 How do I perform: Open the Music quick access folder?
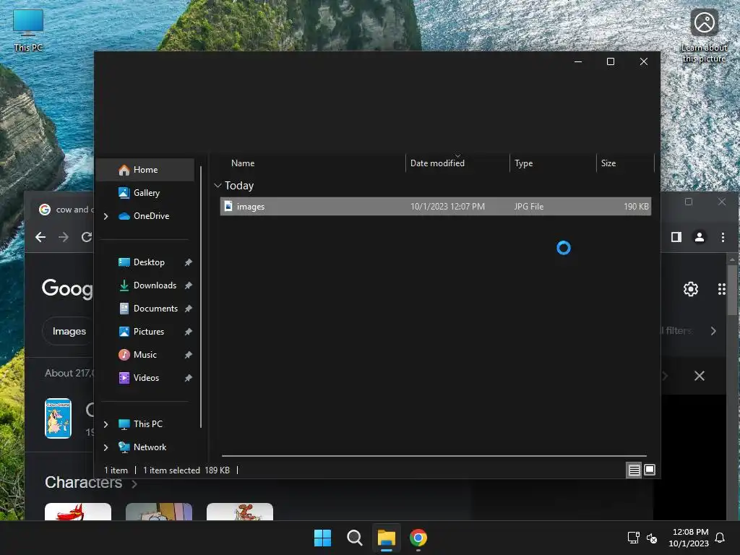(x=145, y=355)
